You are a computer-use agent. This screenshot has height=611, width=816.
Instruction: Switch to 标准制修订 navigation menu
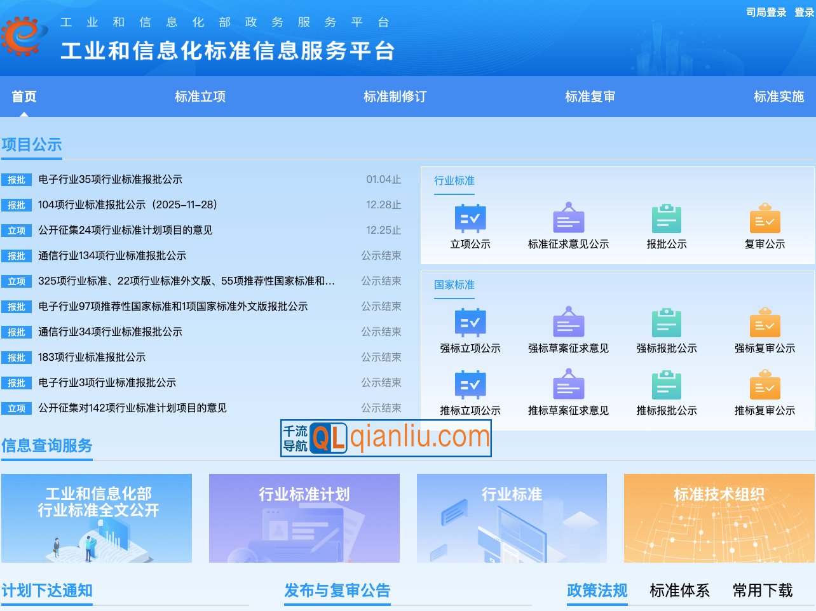click(395, 97)
